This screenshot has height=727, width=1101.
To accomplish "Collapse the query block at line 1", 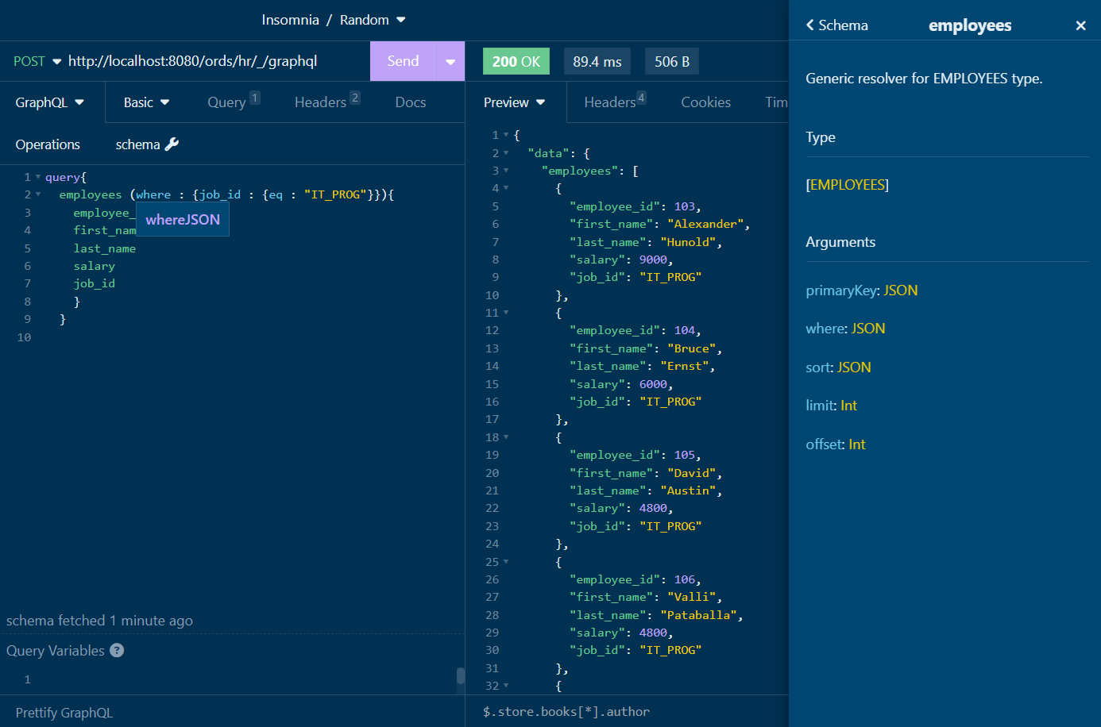I will (x=38, y=177).
